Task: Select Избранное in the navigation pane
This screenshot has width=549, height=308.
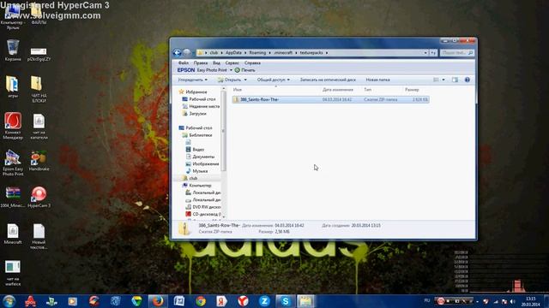Action: (x=196, y=92)
